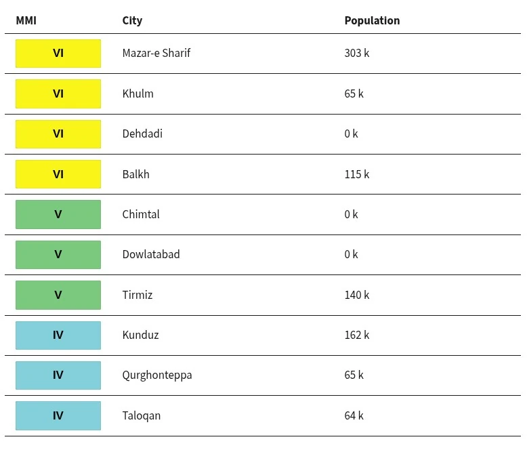527x450 pixels.
Task: Click the Mazar-e Sharif city name
Action: coord(156,53)
